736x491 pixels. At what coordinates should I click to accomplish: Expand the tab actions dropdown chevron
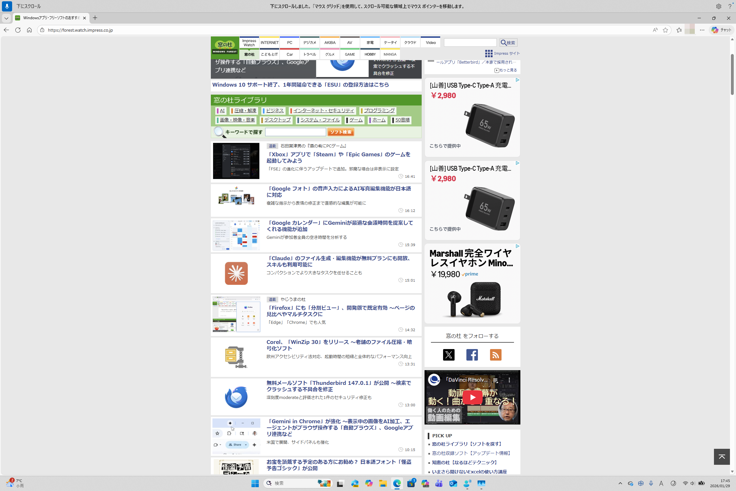(x=6, y=18)
